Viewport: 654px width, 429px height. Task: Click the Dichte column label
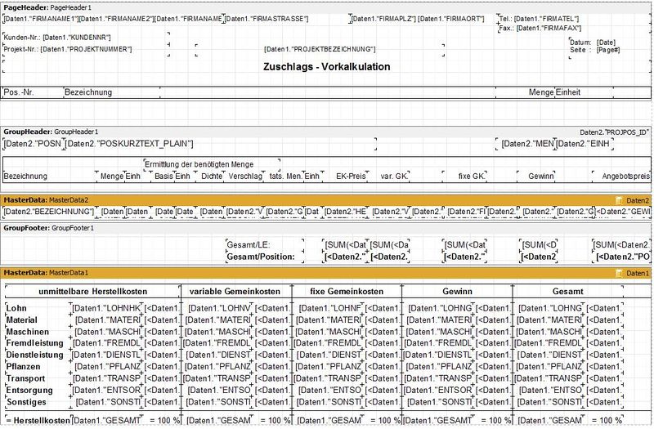[212, 177]
